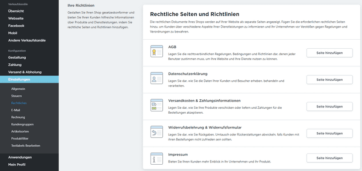
Task: Click the 'Impressum' row title
Action: pos(178,155)
